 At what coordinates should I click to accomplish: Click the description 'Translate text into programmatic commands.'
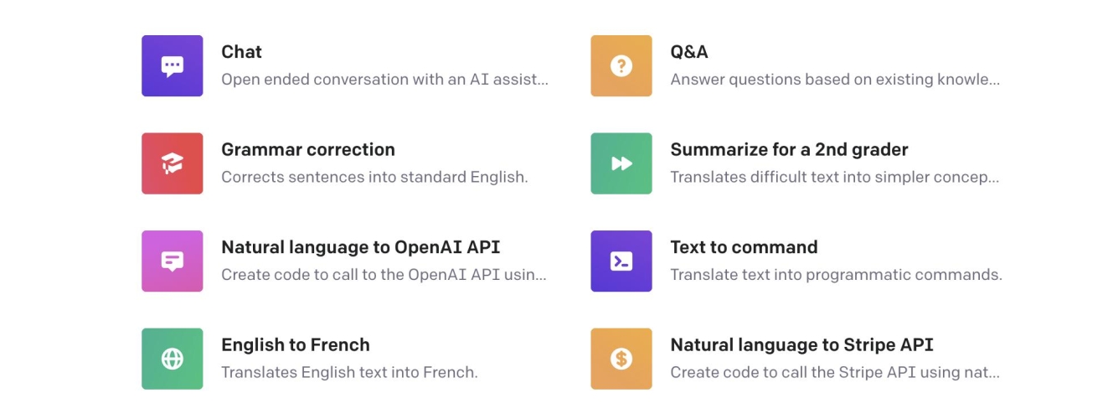(x=836, y=275)
